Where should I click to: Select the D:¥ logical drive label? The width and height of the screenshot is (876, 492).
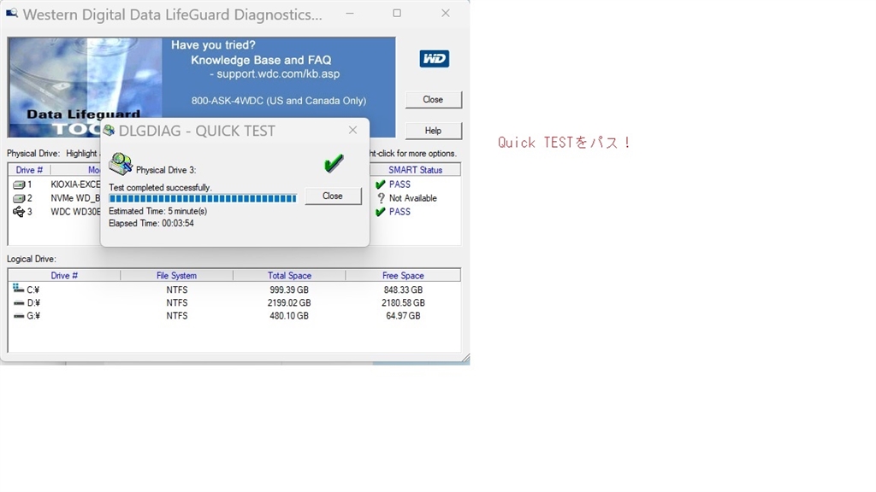click(x=33, y=303)
